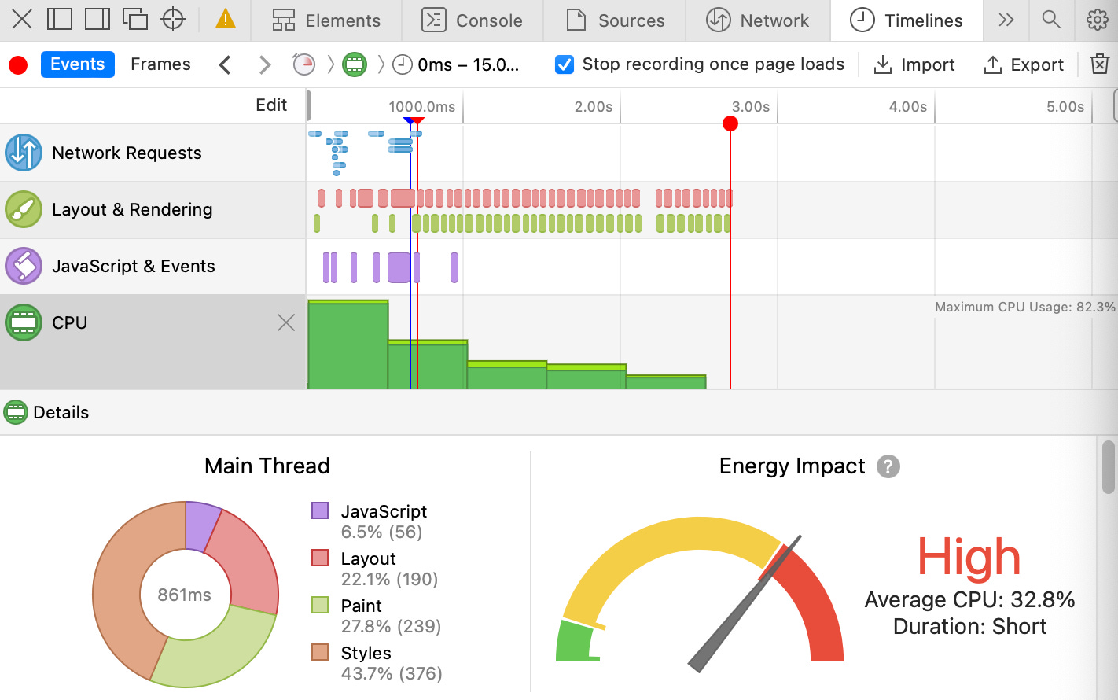
Task: Open the inspector search magnifier
Action: coord(1051,20)
